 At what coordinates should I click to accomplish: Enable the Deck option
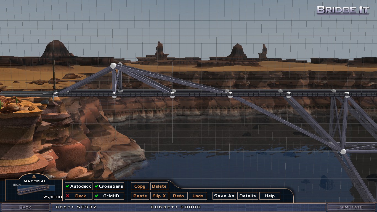78,196
